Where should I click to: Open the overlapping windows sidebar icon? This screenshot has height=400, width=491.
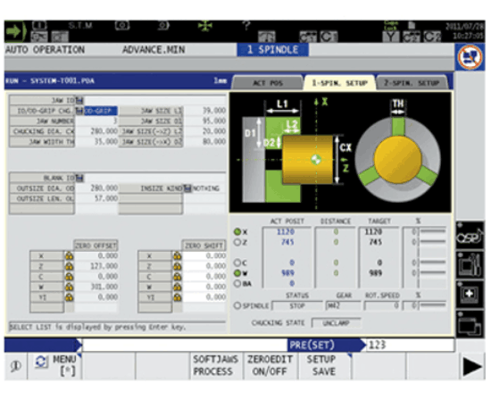click(x=470, y=324)
